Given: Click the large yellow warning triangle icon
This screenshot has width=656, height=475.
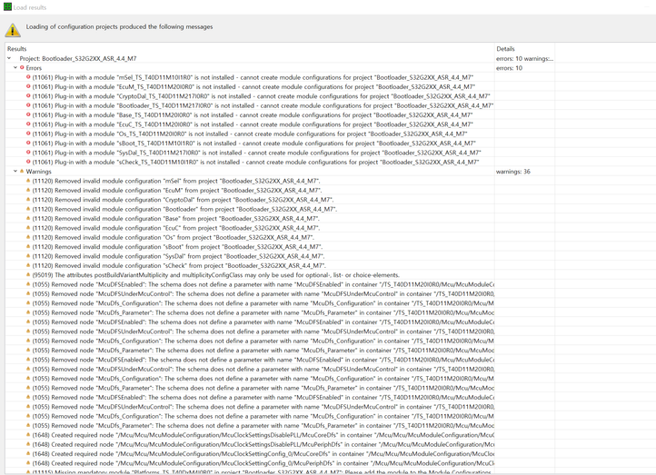Looking at the screenshot, I should coord(13,29).
